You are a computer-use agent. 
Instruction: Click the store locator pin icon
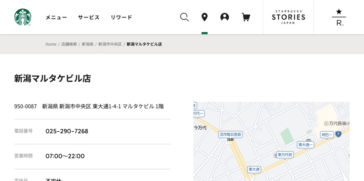click(204, 17)
